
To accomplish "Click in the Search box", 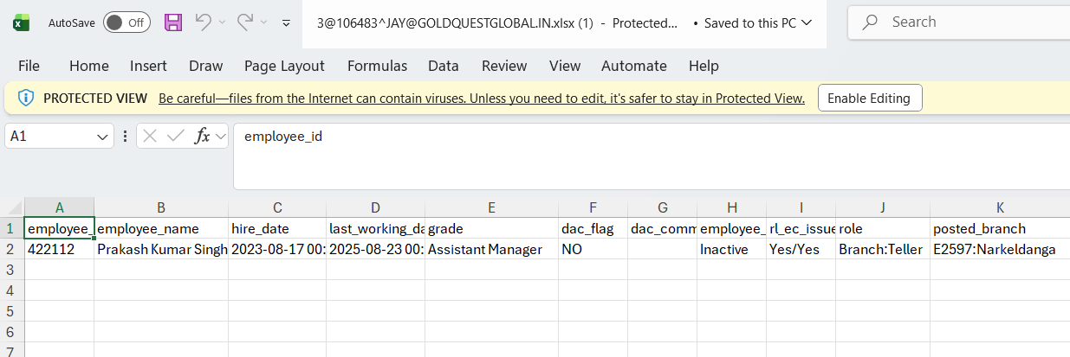I will (962, 22).
